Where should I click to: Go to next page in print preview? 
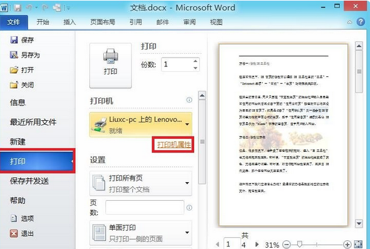[257, 244]
